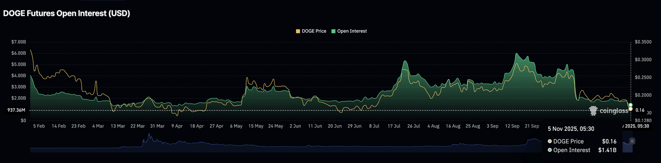Click the right handle of the range slider
Screen dimensions: 661x163
(x=632, y=141)
